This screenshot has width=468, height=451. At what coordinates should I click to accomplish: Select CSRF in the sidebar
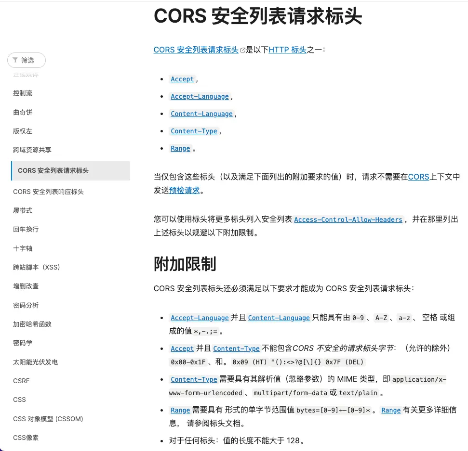pos(21,381)
